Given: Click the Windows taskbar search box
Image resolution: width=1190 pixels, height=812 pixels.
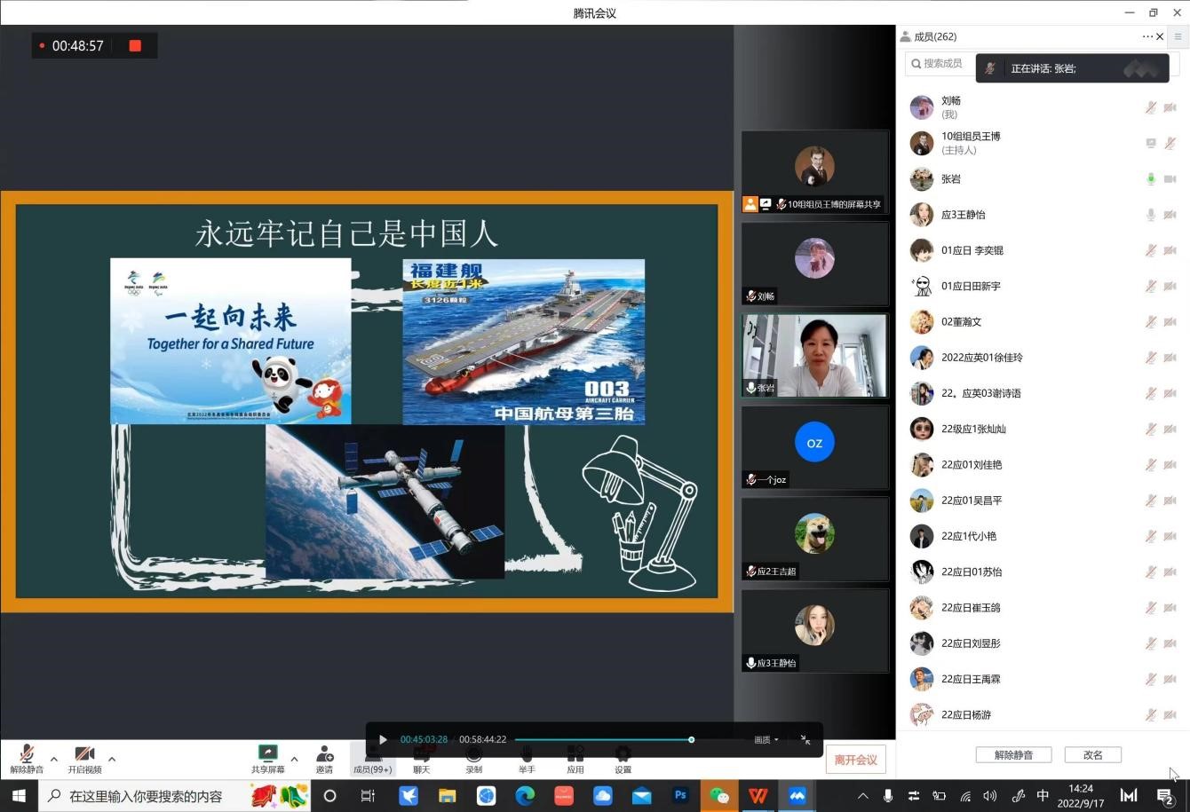Looking at the screenshot, I should coord(175,796).
